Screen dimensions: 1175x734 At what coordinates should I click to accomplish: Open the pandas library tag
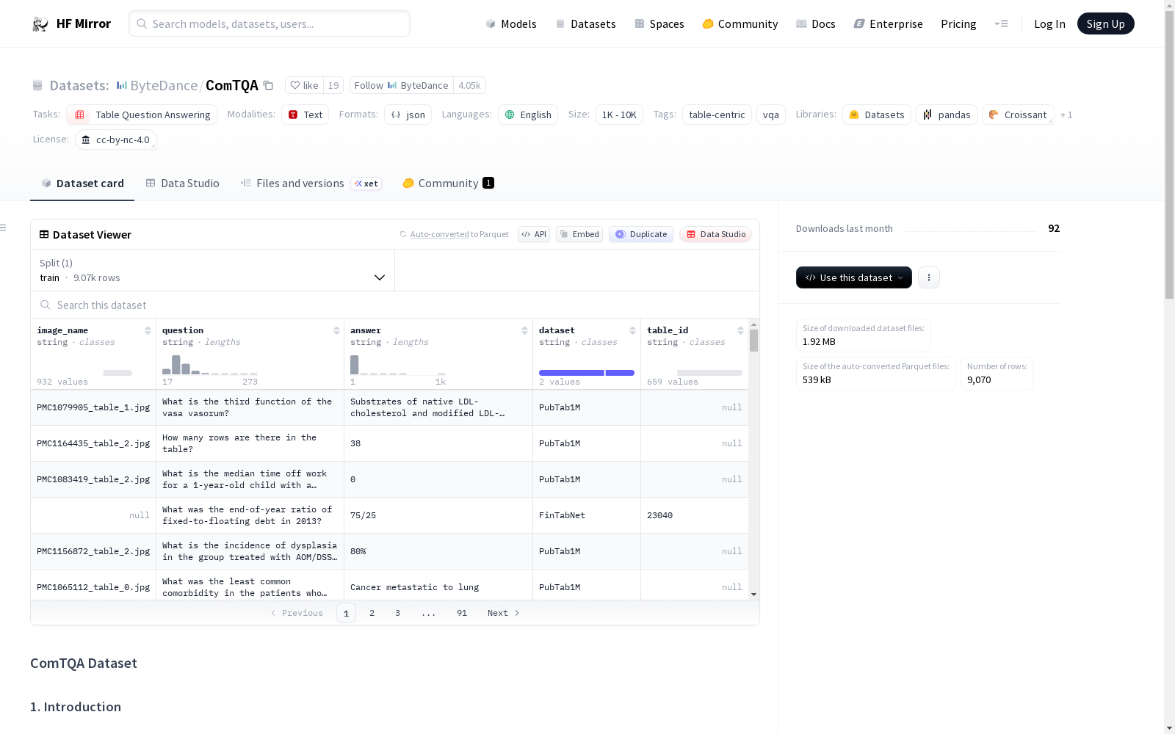(x=947, y=115)
